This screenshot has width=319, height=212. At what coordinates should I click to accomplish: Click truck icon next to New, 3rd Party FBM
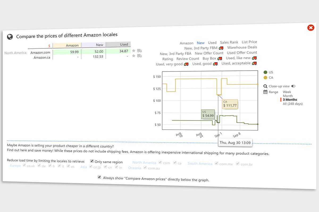221,48
